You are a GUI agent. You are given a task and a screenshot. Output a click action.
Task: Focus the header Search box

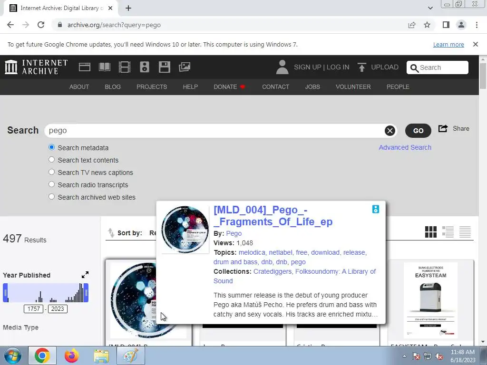tap(438, 67)
